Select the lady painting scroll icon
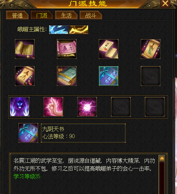Screen dimensions: 177x194 pyautogui.click(x=150, y=49)
